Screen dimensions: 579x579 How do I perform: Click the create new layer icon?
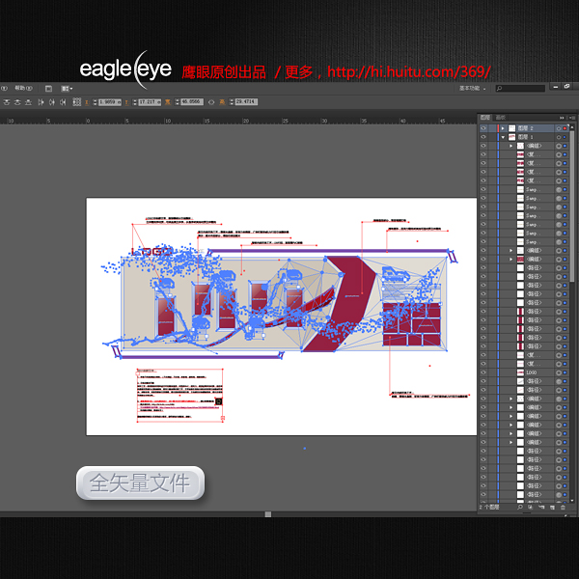pyautogui.click(x=552, y=508)
